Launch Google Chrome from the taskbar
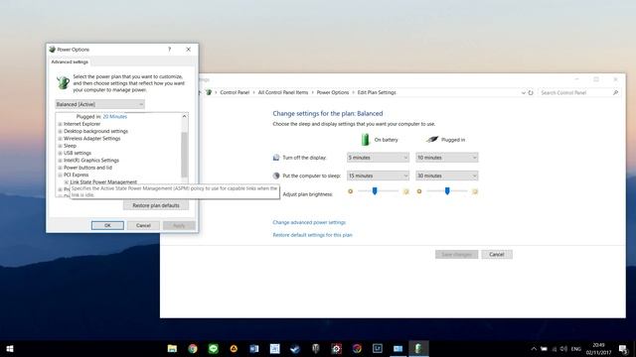 (193, 348)
